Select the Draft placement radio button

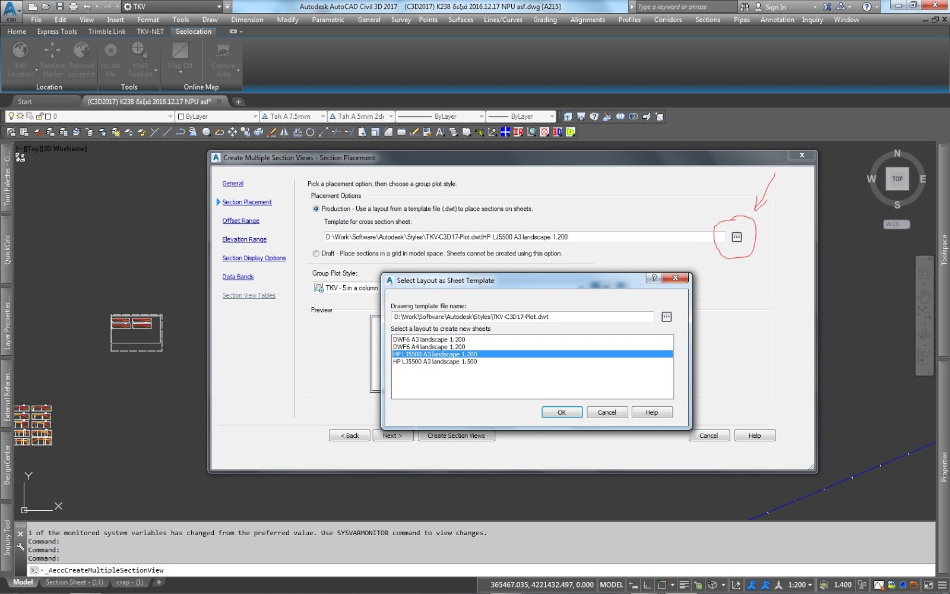316,254
